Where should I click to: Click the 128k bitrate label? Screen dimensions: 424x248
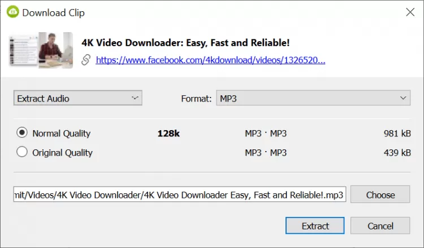168,134
